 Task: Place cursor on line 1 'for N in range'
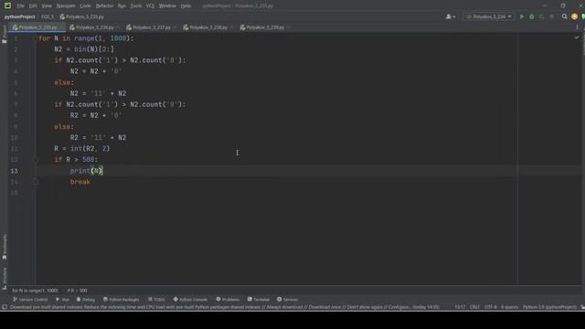coord(86,38)
